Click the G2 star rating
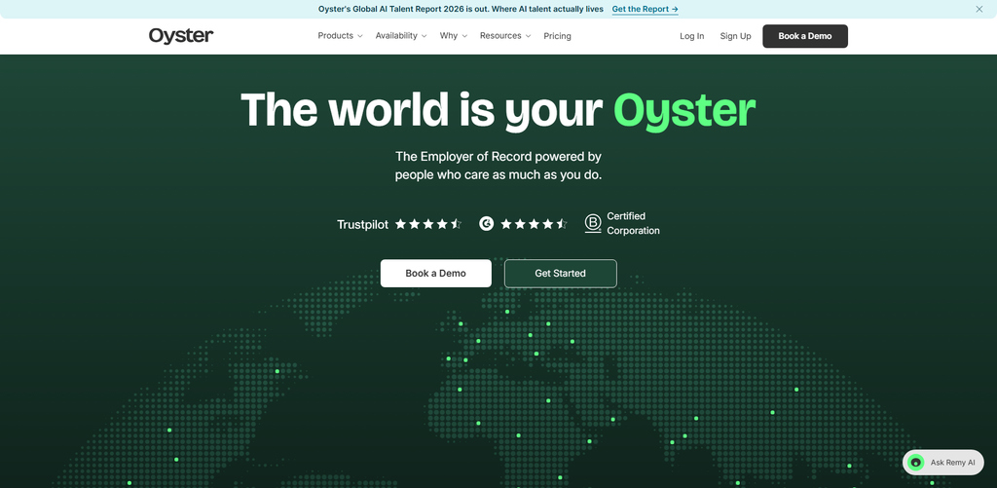Screen dimensions: 997x488 pos(534,224)
